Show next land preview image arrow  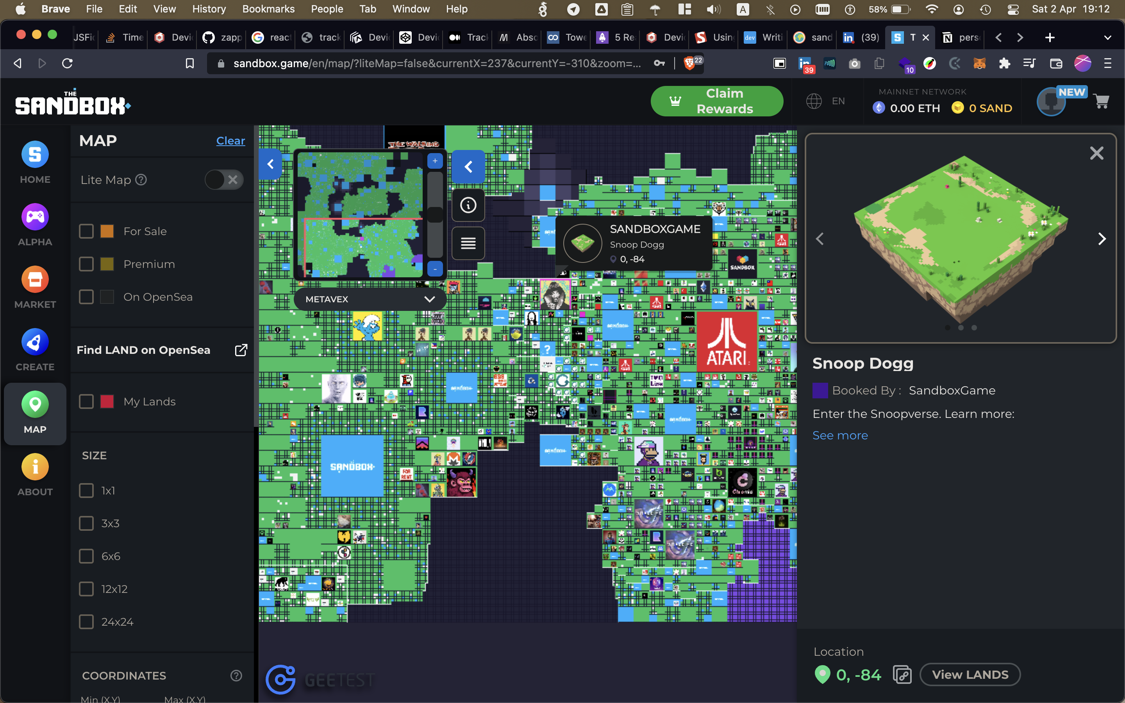1101,239
